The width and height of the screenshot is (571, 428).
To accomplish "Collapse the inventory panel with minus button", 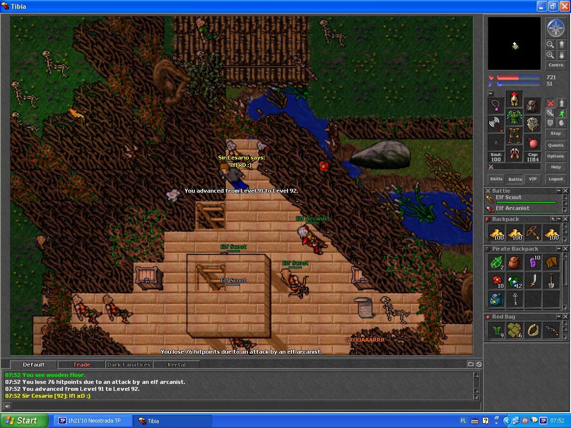I will [491, 94].
